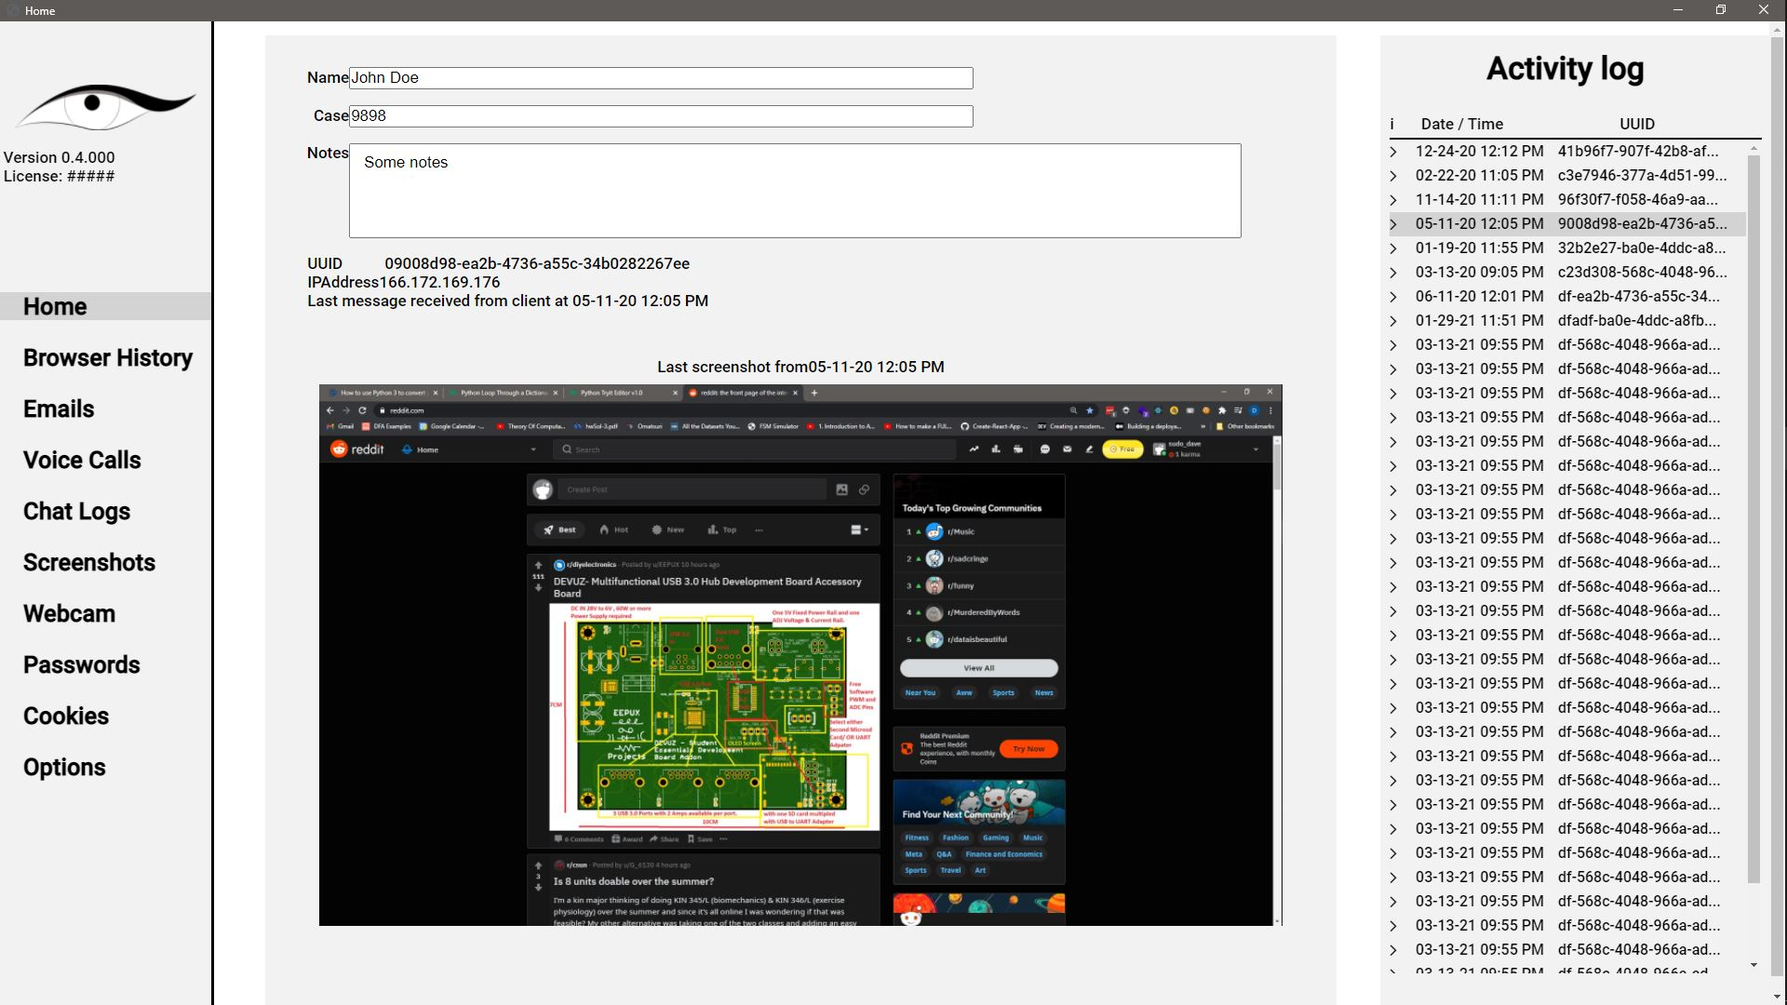This screenshot has width=1787, height=1005.
Task: Select UUID 9008d98-ea2b-4736-a5... in the log
Action: (x=1642, y=223)
